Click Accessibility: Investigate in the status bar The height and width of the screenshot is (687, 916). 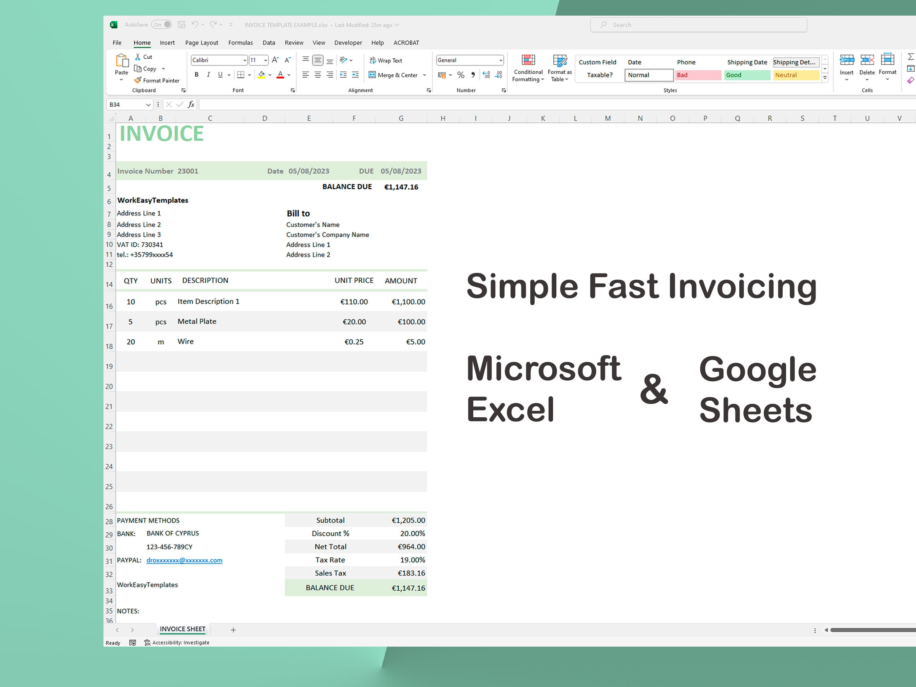pyautogui.click(x=176, y=642)
